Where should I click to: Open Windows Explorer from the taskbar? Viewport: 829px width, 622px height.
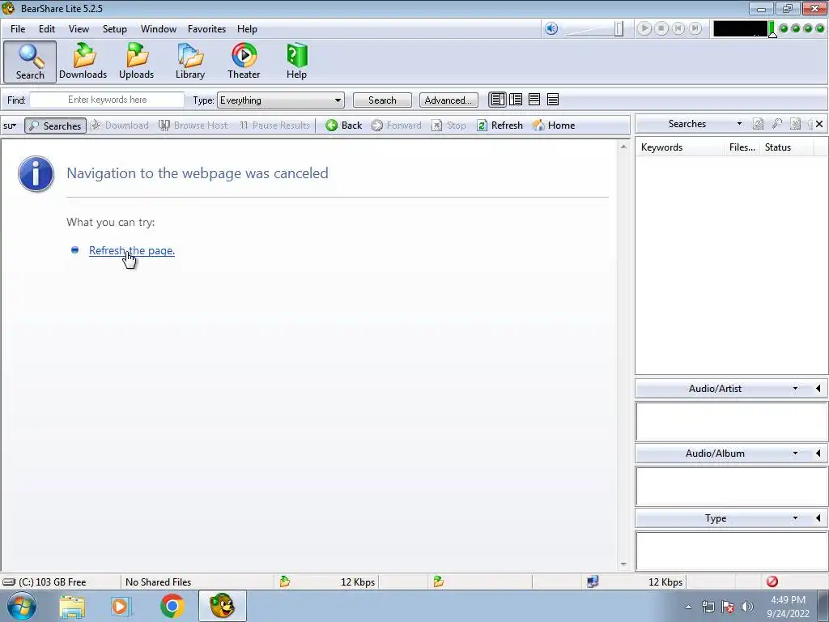coord(72,606)
